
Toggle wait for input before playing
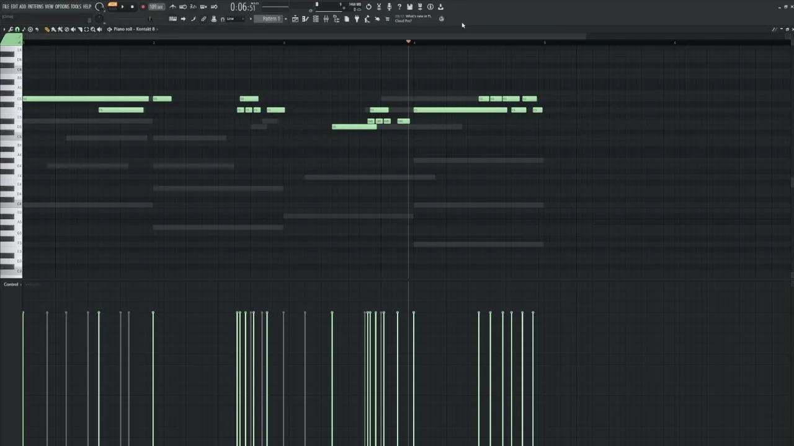tap(183, 7)
